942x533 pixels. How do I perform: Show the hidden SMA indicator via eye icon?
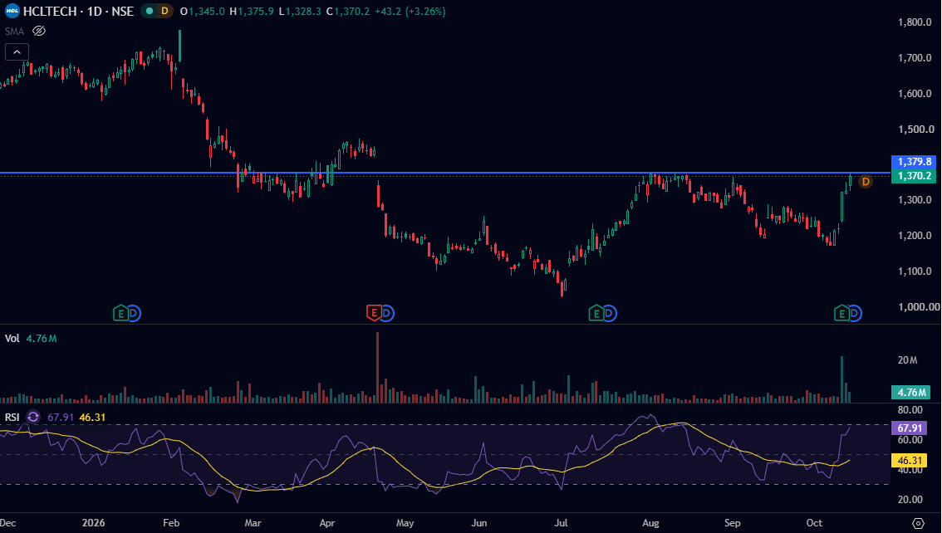coord(39,32)
